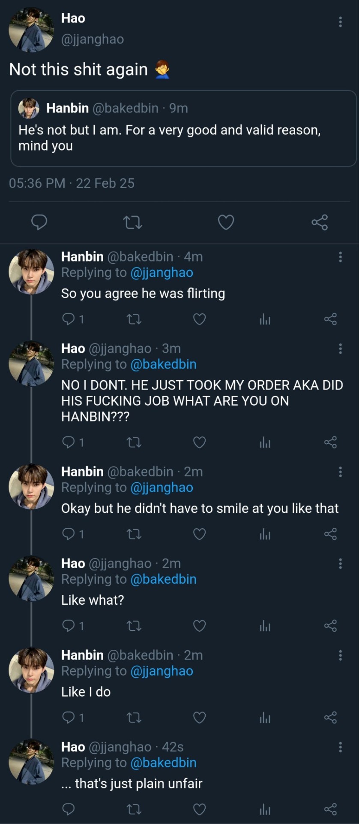Open @bakedbin mention in "Like what?" reply
The image size is (359, 824).
click(163, 579)
